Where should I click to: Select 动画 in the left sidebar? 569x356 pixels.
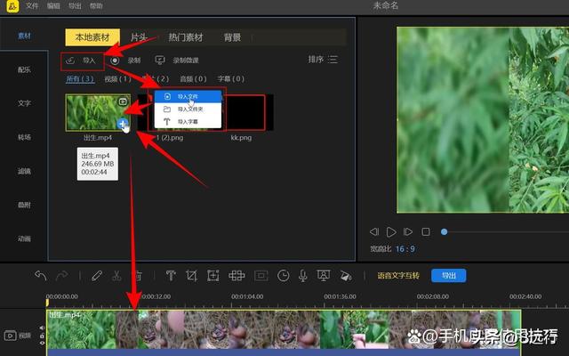(x=24, y=239)
